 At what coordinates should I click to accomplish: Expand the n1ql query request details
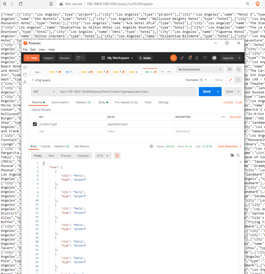coord(33,80)
